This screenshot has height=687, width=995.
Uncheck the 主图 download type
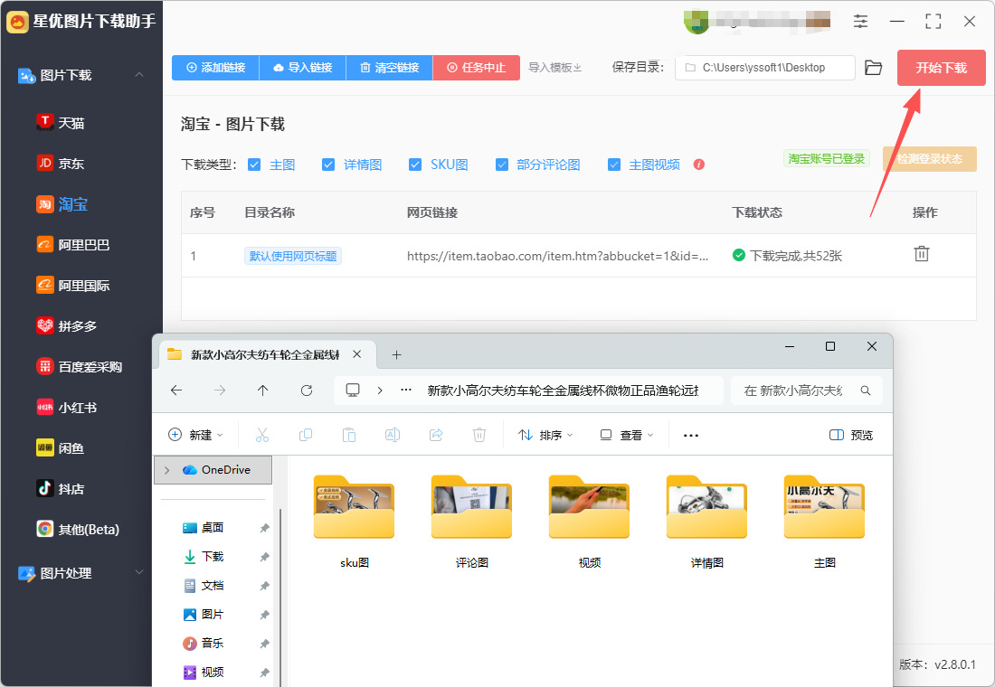click(254, 165)
